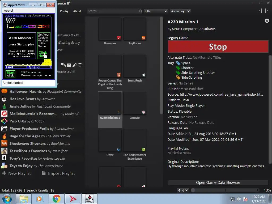Click the blue Space tag icon
This screenshot has height=204, width=272.
[178, 63]
